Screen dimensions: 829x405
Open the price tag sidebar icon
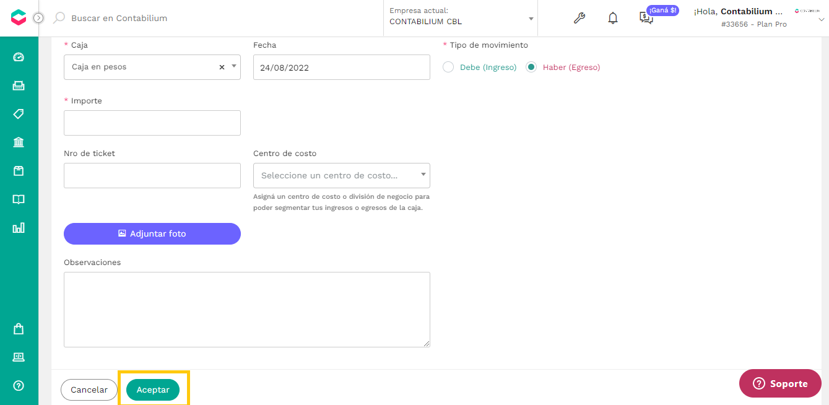tap(19, 114)
